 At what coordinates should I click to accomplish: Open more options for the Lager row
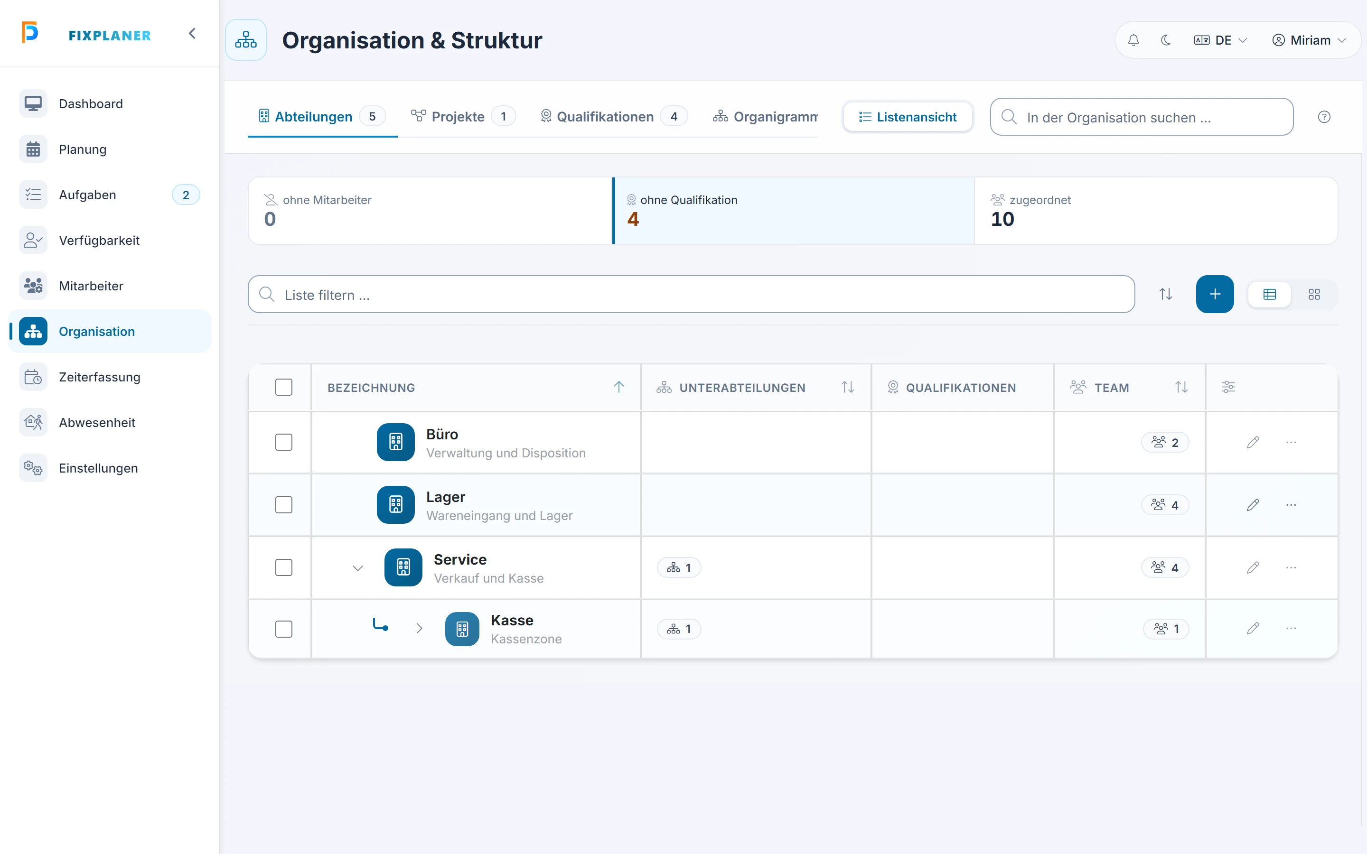1291,505
